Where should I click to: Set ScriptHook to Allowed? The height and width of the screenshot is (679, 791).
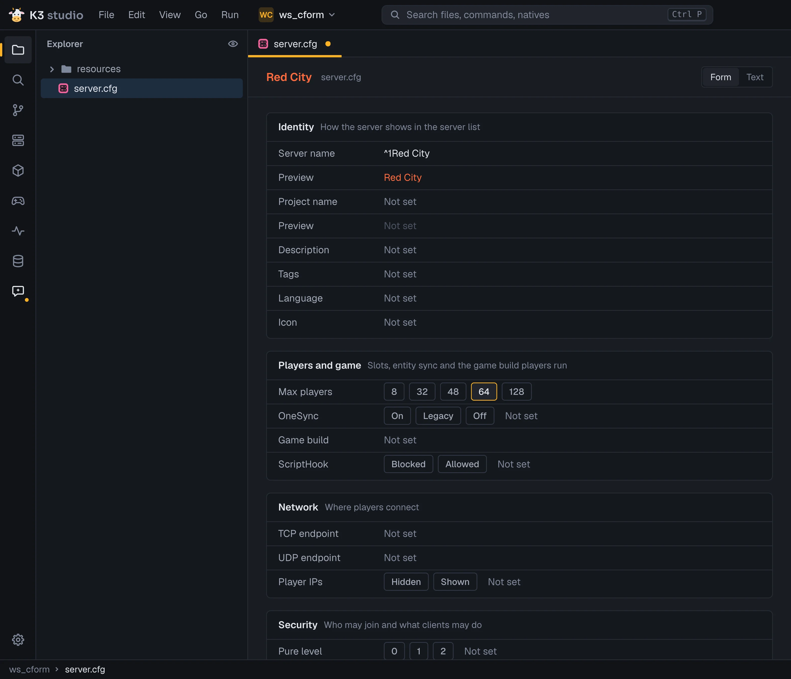point(462,464)
